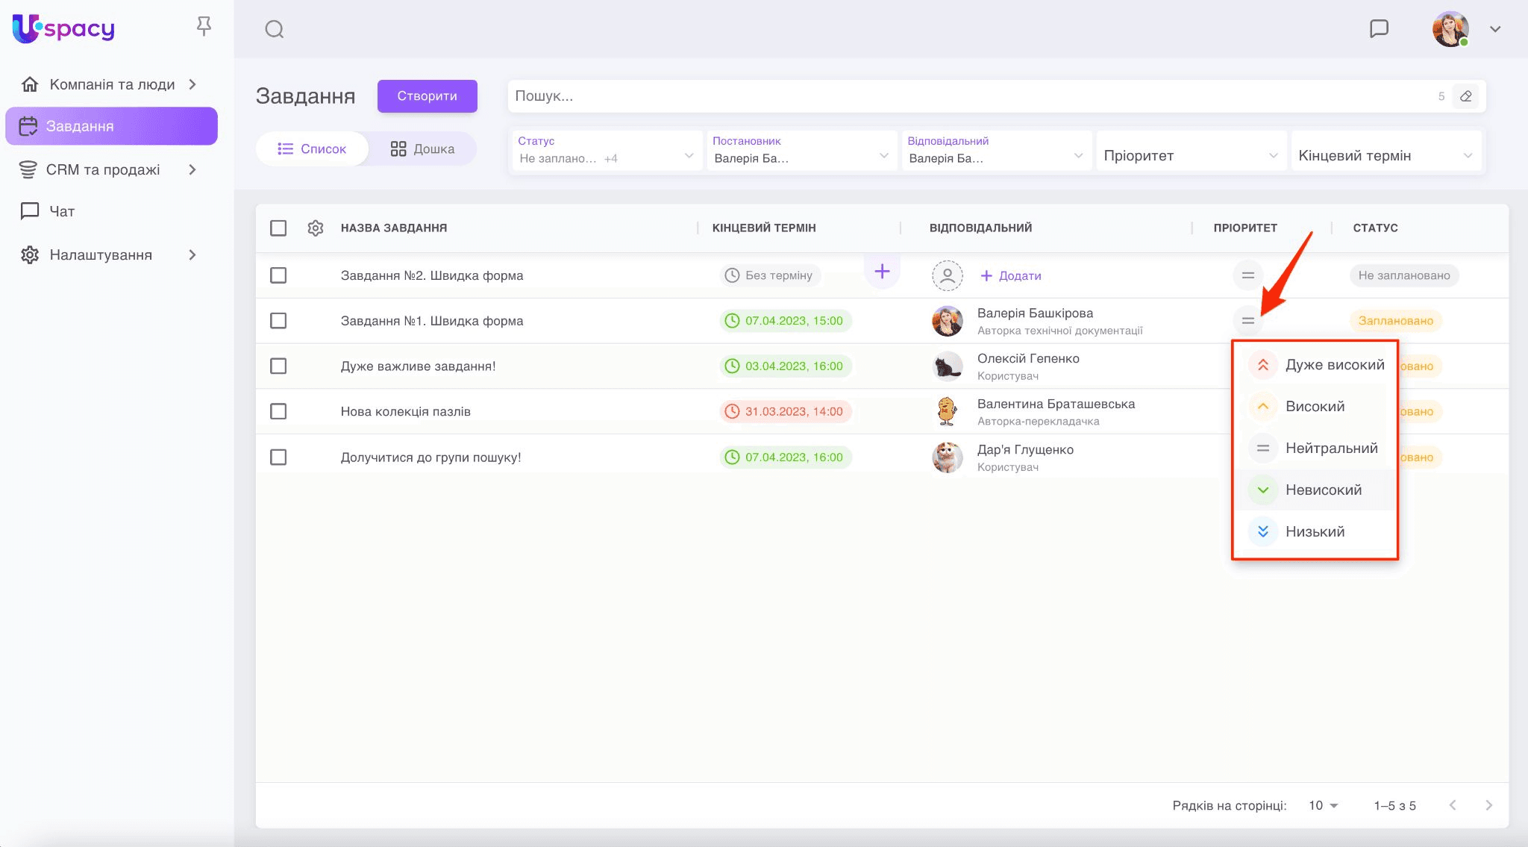Select the checkbox for Нова колекція пазлів
The height and width of the screenshot is (847, 1528).
click(x=278, y=411)
